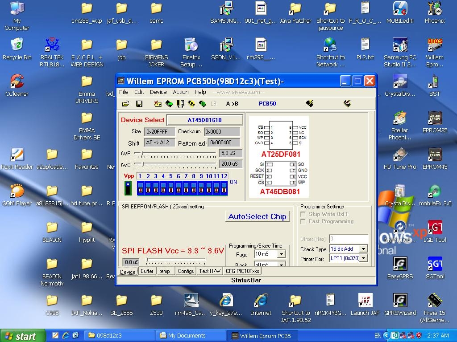
Task: Click the Erase chip toolbar icon
Action: point(158,103)
